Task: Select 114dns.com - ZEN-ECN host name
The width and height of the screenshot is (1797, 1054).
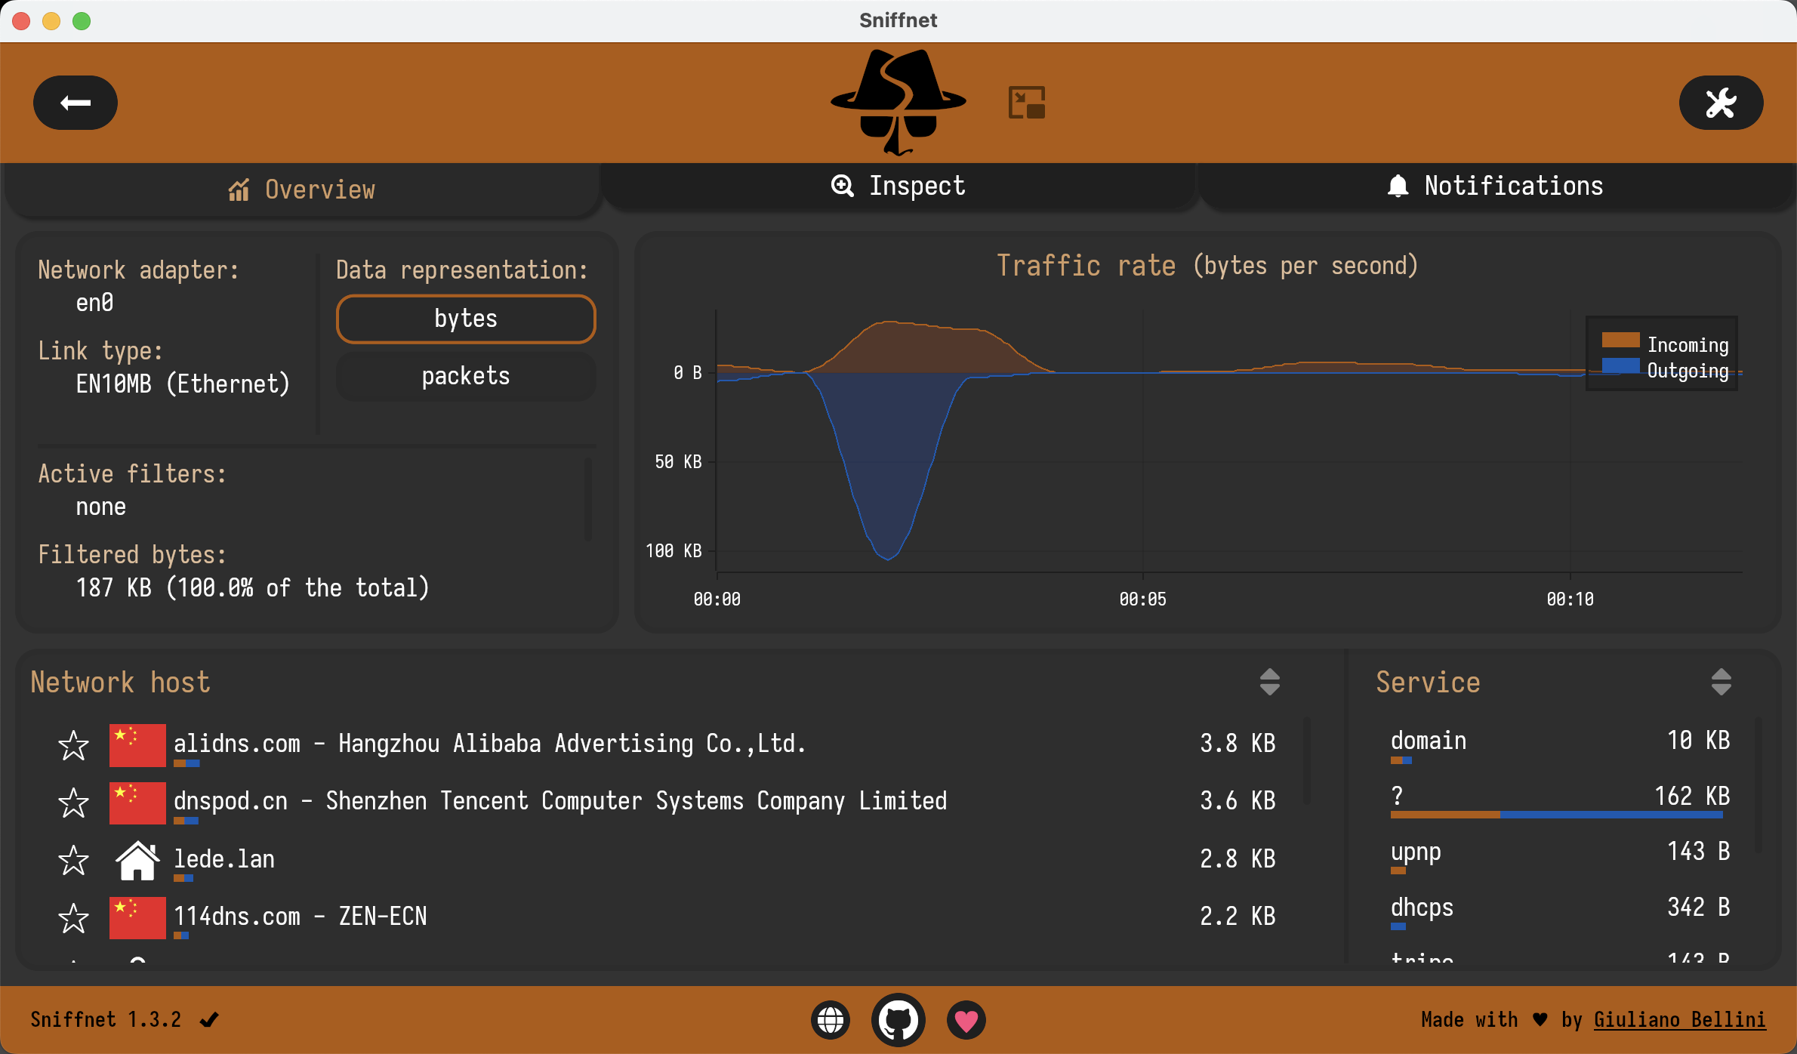Action: pos(301,916)
